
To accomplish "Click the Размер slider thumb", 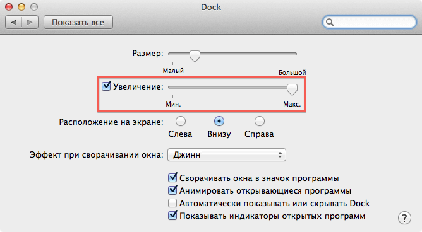I will point(195,55).
